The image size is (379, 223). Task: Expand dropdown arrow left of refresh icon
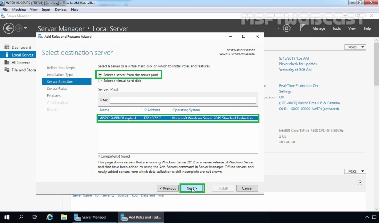279,28
